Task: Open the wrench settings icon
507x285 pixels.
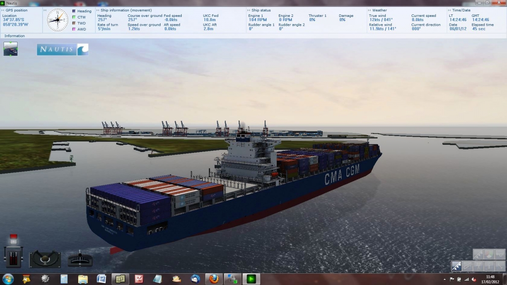Action: tap(500, 266)
